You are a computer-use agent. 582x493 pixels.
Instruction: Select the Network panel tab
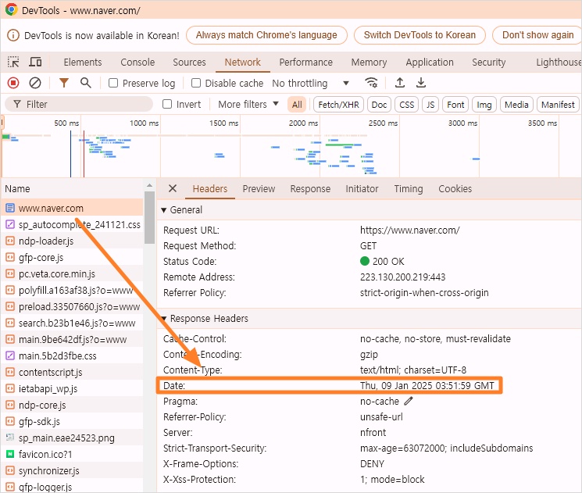point(243,62)
